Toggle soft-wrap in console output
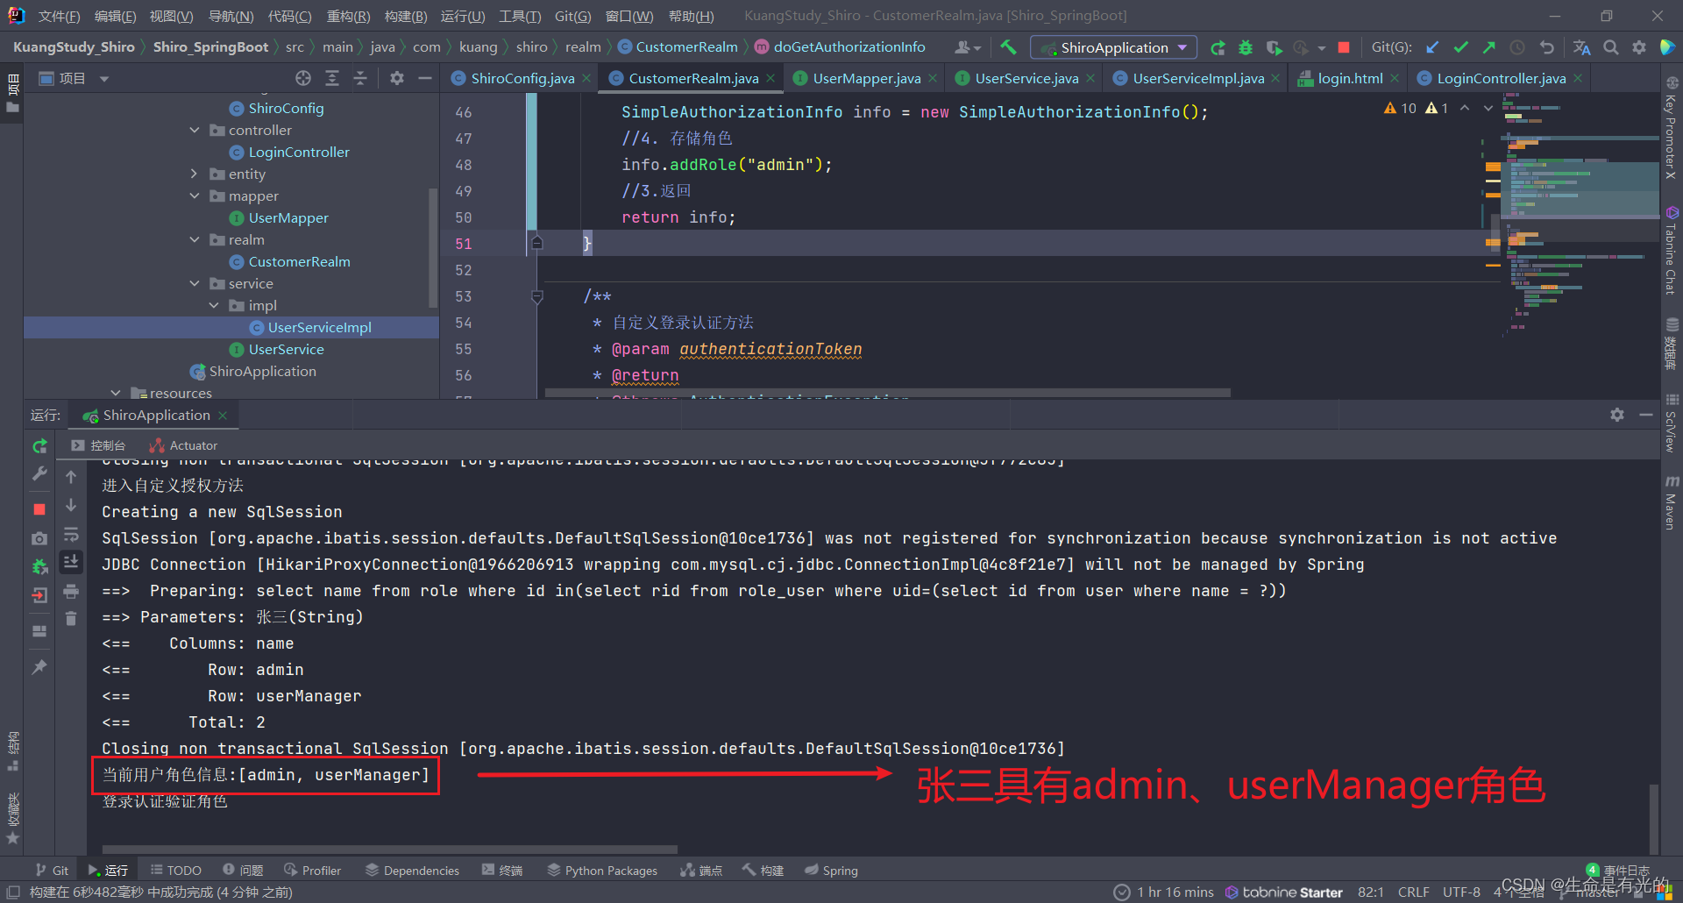Viewport: 1683px width, 903px height. pos(71,535)
